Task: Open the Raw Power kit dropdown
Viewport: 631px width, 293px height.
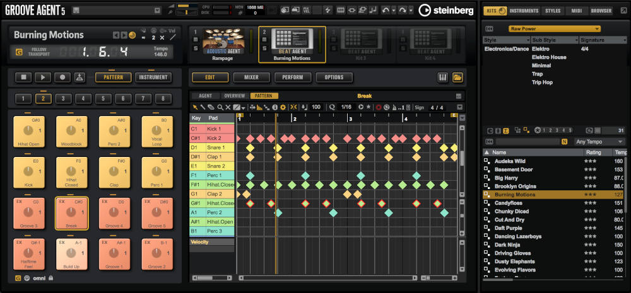Action: coord(555,28)
